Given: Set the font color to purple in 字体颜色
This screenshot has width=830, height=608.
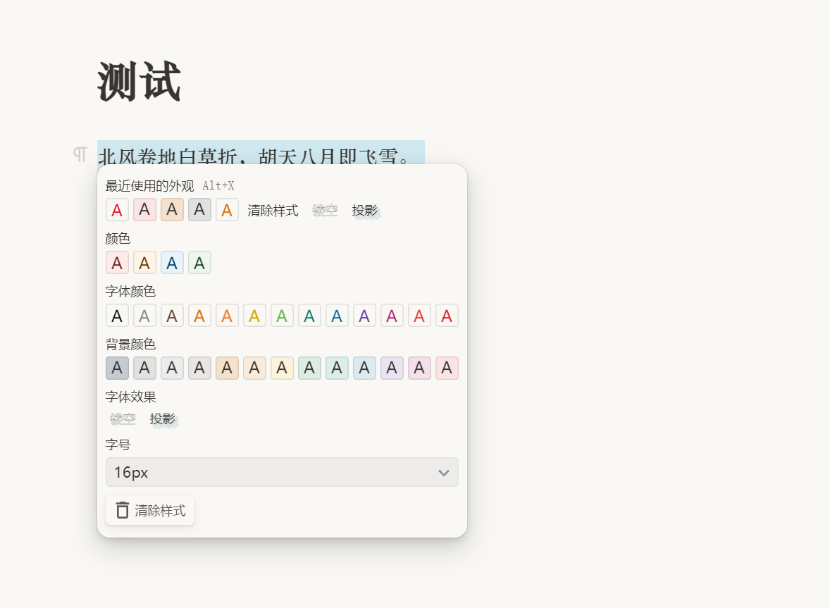Looking at the screenshot, I should click(x=364, y=316).
